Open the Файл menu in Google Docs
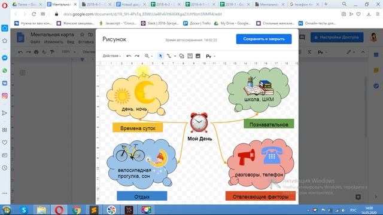Image resolution: width=383 pixels, height=215 pixels. [35, 42]
